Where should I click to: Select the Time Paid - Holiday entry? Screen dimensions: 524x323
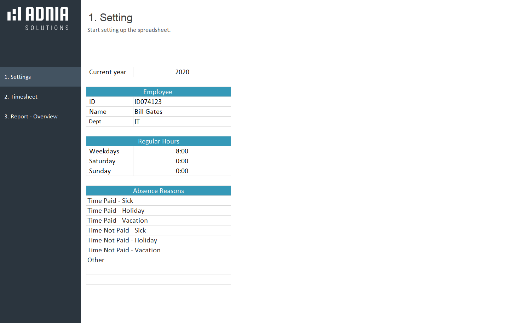pyautogui.click(x=158, y=211)
